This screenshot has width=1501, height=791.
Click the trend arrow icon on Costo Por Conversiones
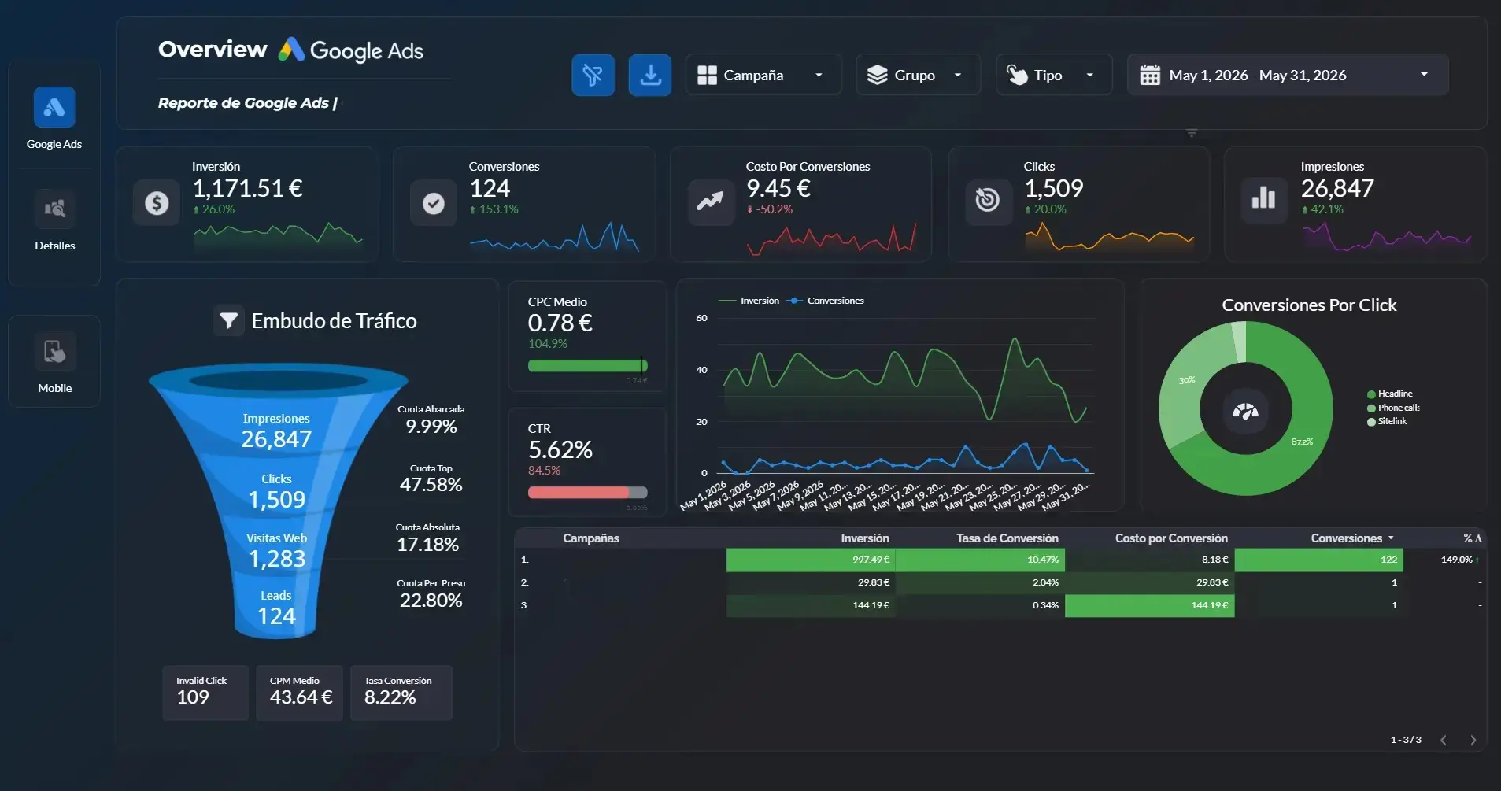pos(711,203)
